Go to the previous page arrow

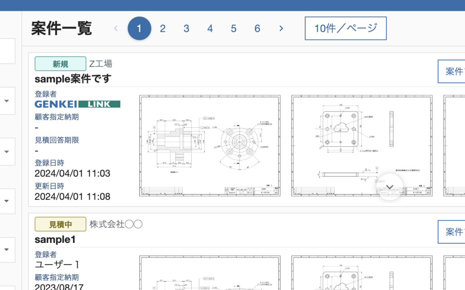coord(116,29)
